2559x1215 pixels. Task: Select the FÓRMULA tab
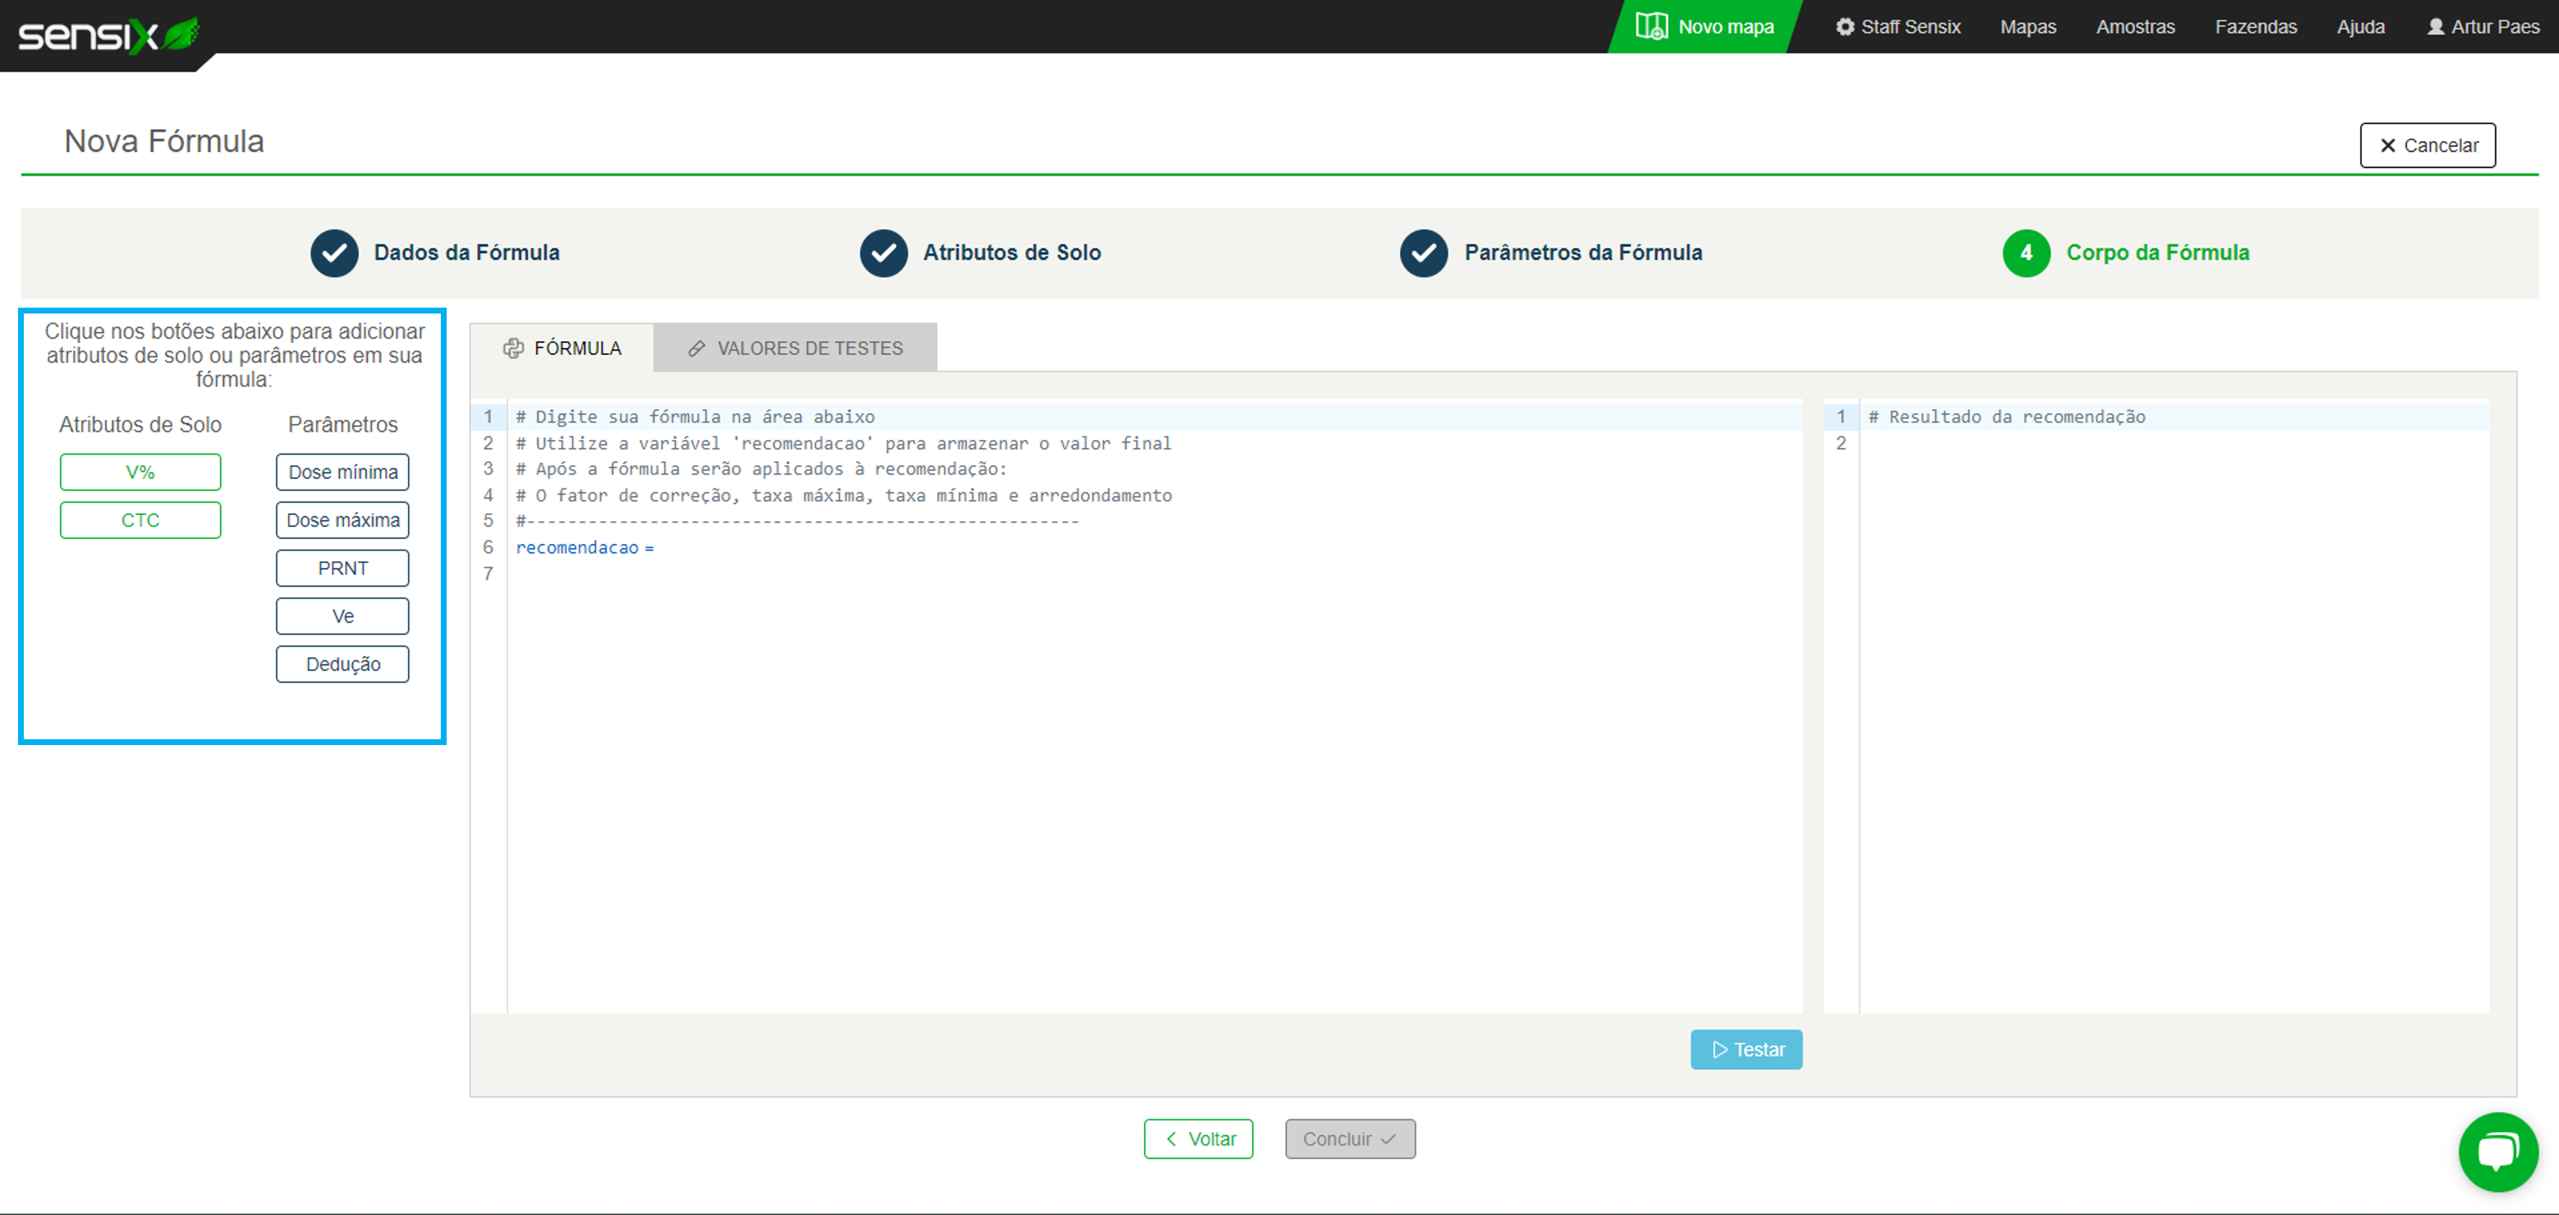(x=562, y=349)
